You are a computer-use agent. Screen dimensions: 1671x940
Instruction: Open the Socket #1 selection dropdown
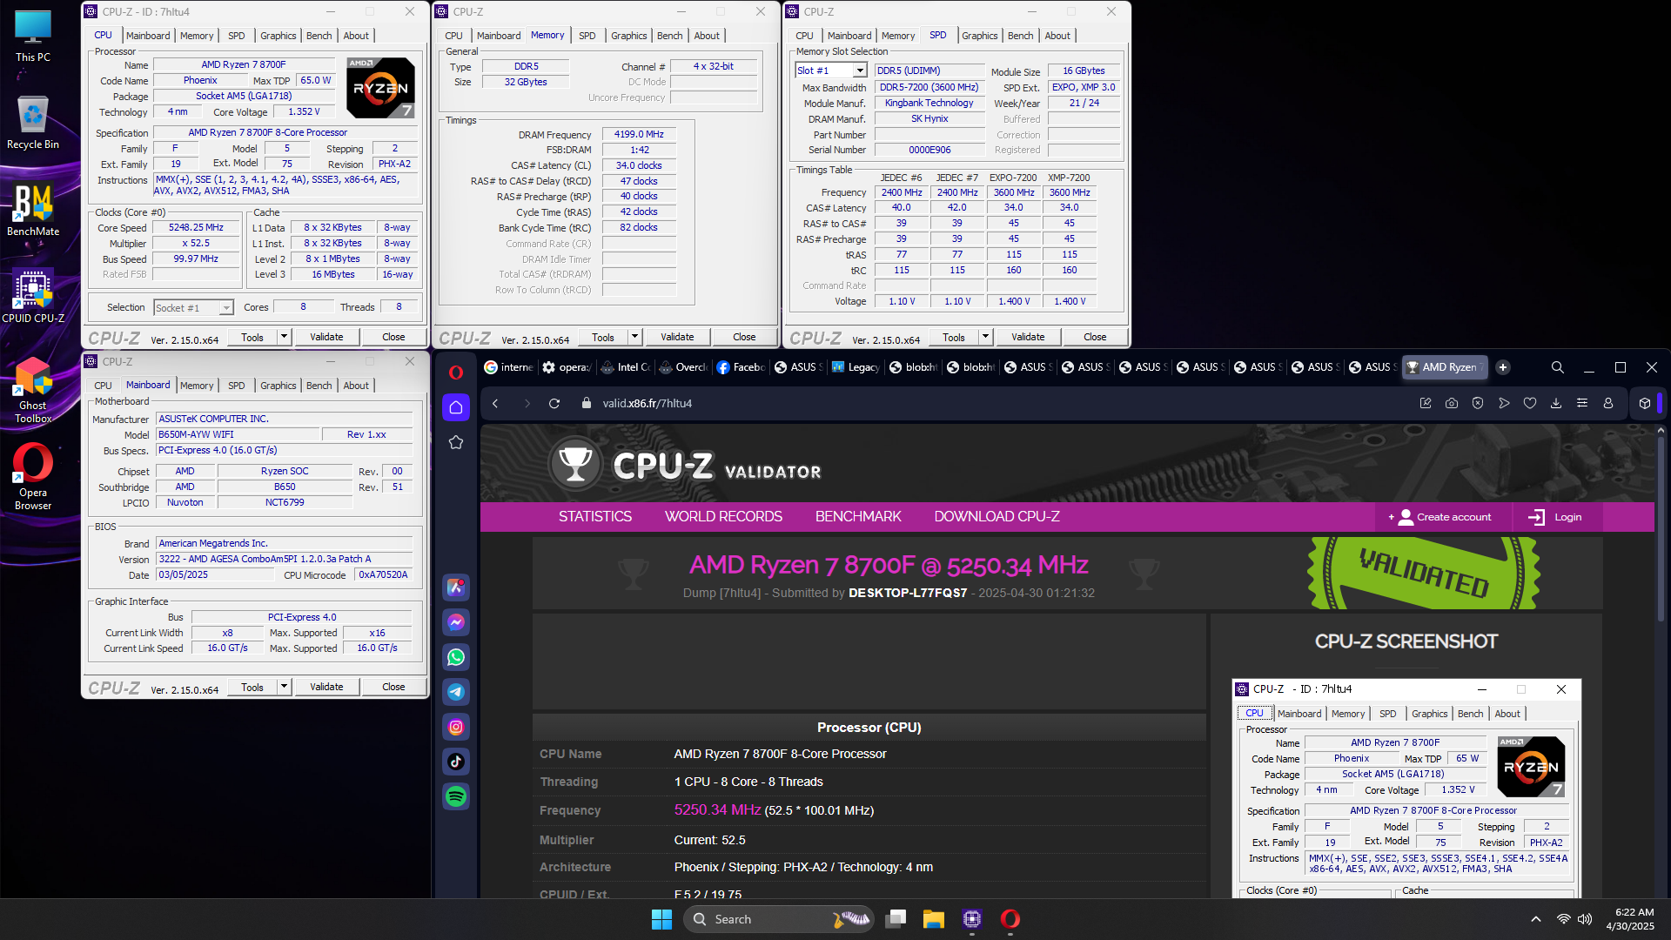[225, 307]
